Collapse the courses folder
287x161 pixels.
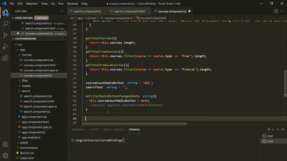point(20,55)
